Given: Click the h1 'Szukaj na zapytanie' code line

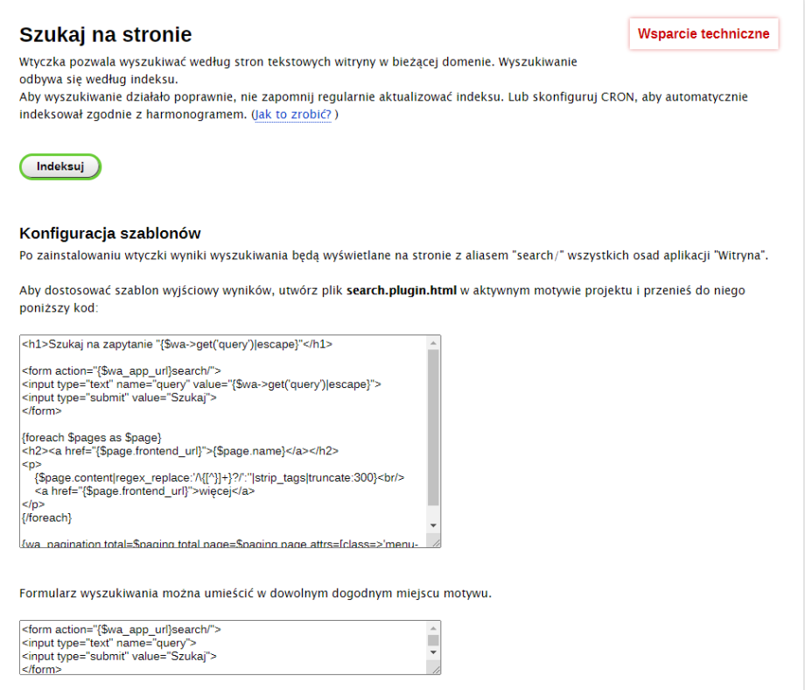Looking at the screenshot, I should pyautogui.click(x=177, y=344).
